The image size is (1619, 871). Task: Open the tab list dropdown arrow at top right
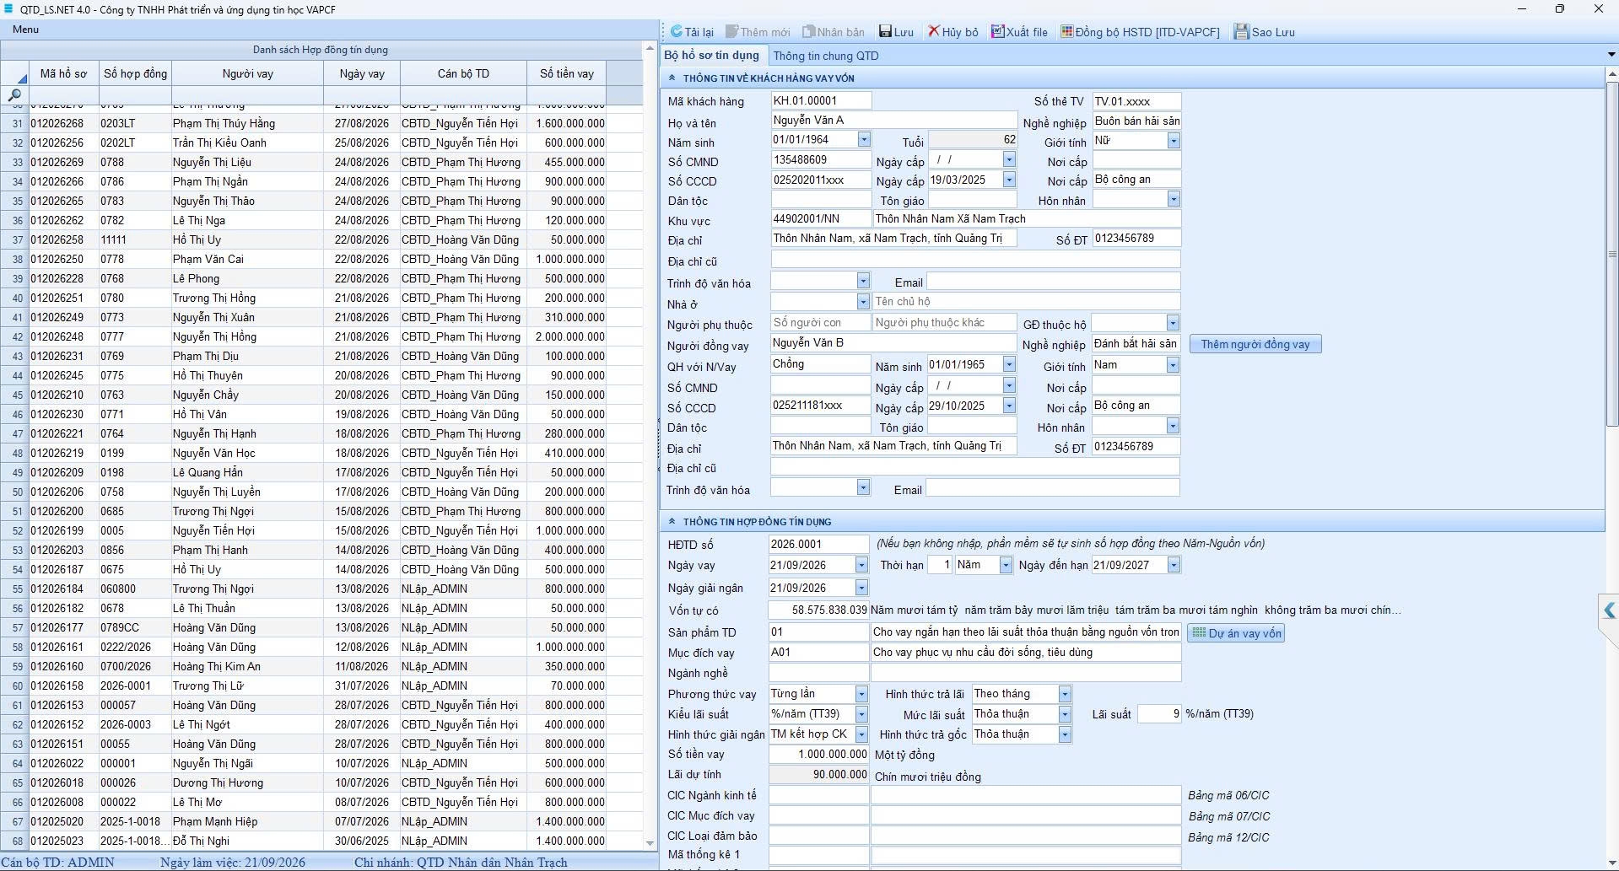pyautogui.click(x=1611, y=55)
